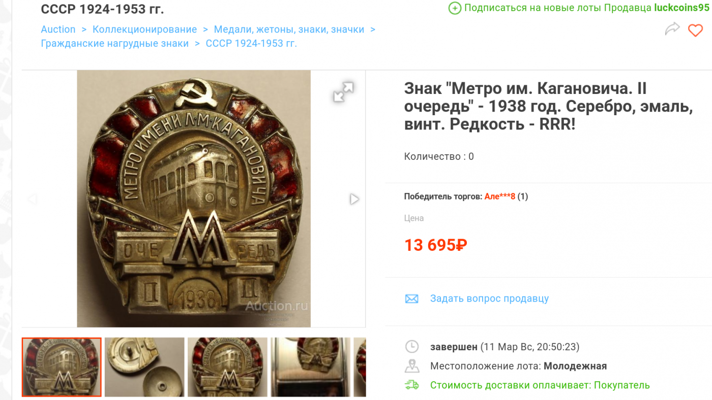712x400 pixels.
Task: Click the plus icon to subscribe
Action: point(455,8)
